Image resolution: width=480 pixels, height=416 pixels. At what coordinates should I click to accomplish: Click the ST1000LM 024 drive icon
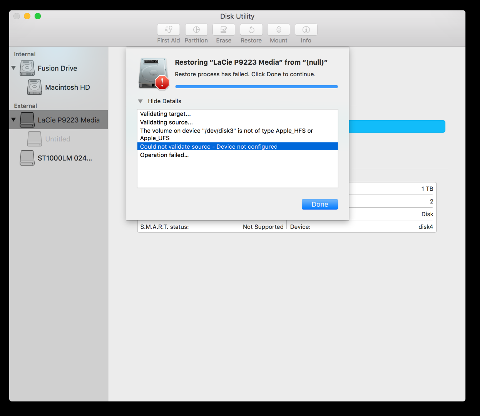(27, 158)
